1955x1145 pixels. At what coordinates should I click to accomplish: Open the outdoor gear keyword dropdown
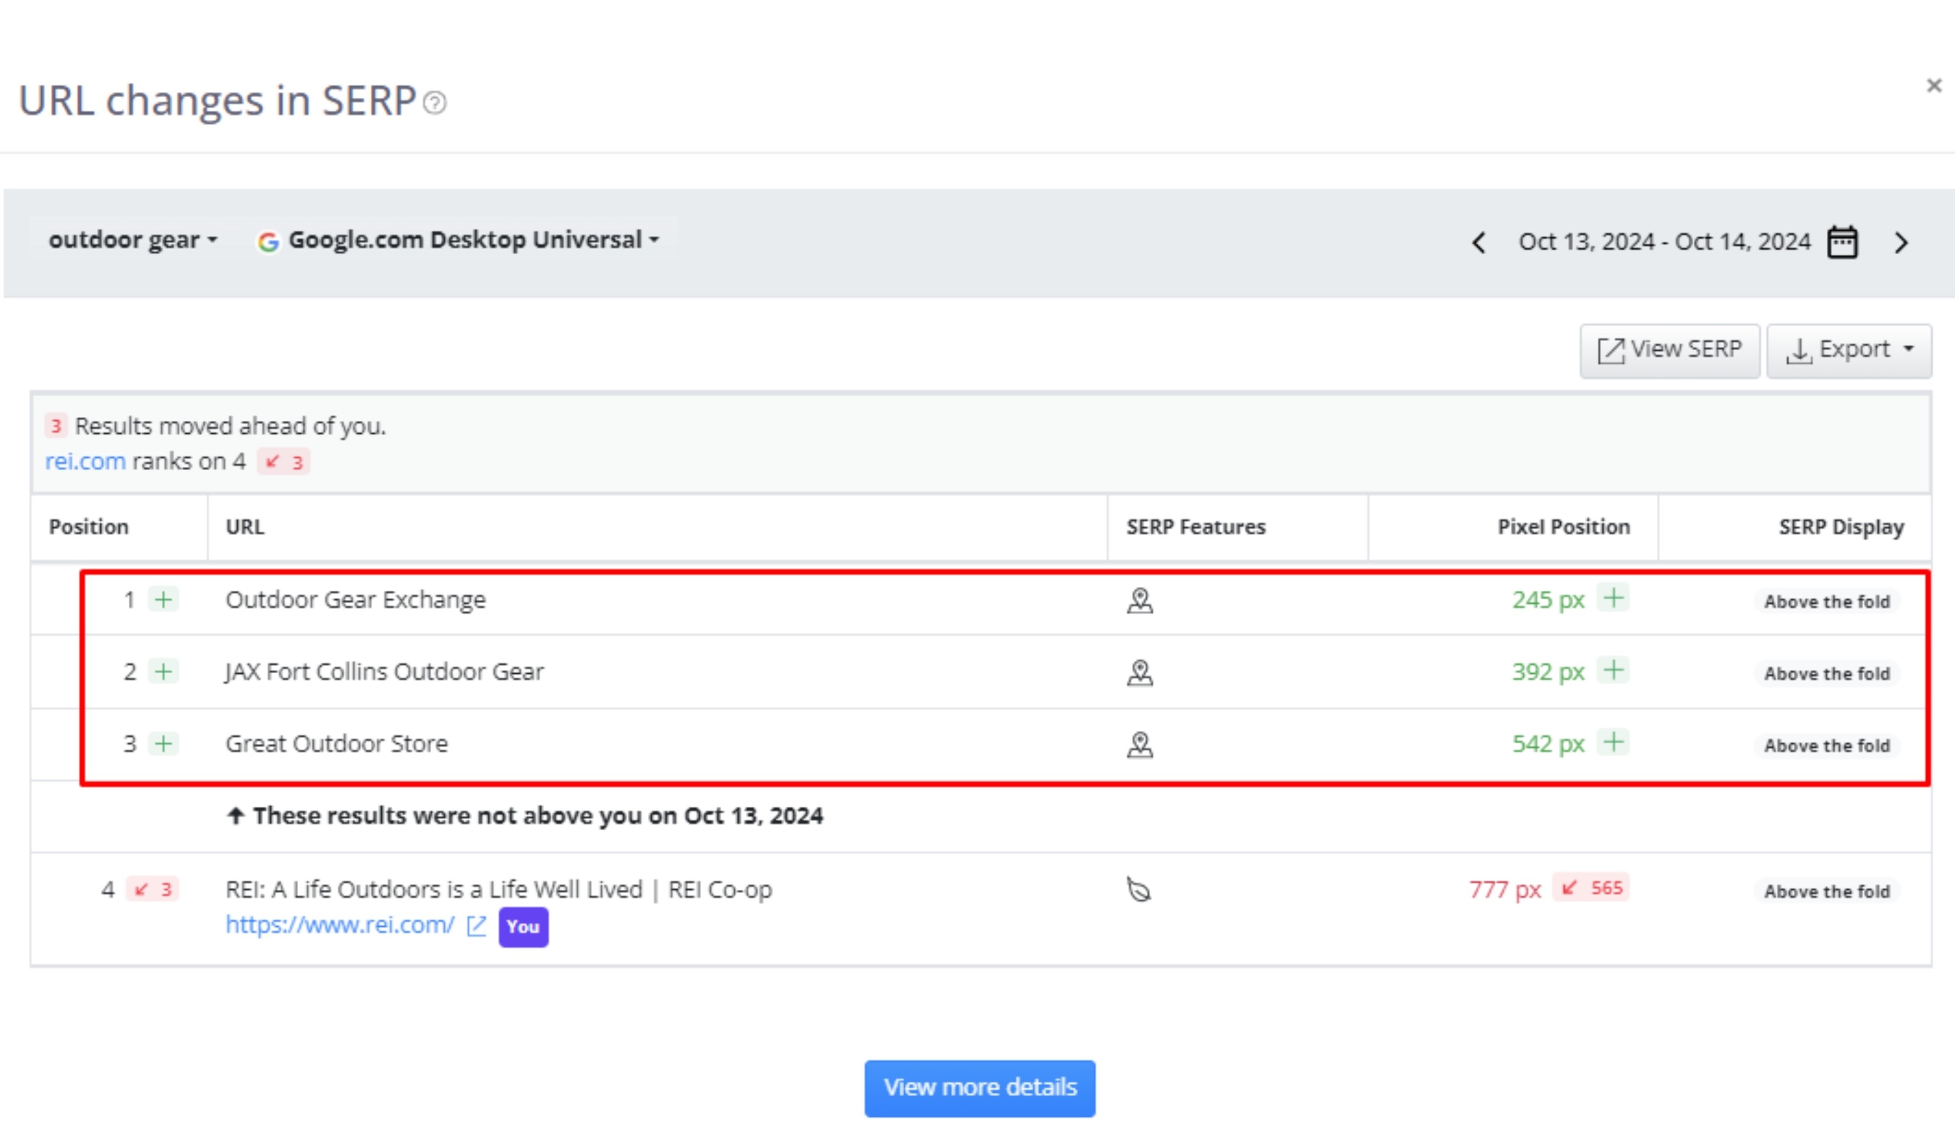133,241
